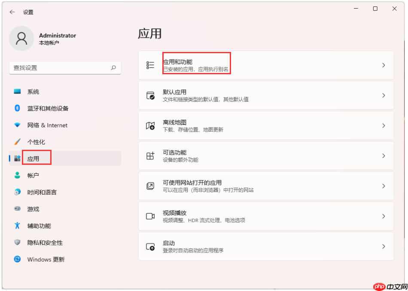The height and width of the screenshot is (291, 408).
Task: Click the 查找设置 search box
Action: click(65, 68)
